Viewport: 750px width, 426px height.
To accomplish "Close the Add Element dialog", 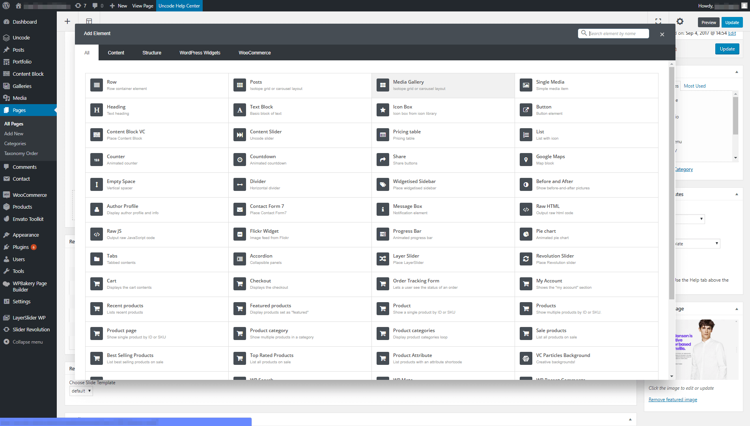I will (x=662, y=34).
